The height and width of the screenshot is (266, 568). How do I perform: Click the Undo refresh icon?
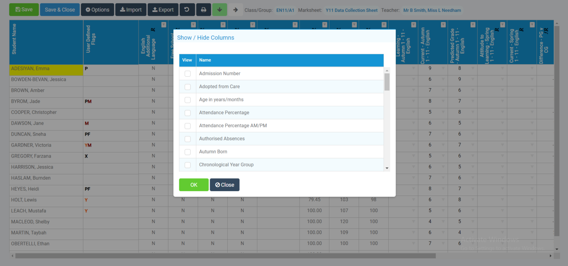(x=187, y=10)
